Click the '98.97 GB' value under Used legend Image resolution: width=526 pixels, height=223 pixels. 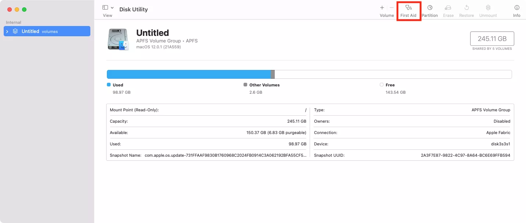pyautogui.click(x=122, y=92)
